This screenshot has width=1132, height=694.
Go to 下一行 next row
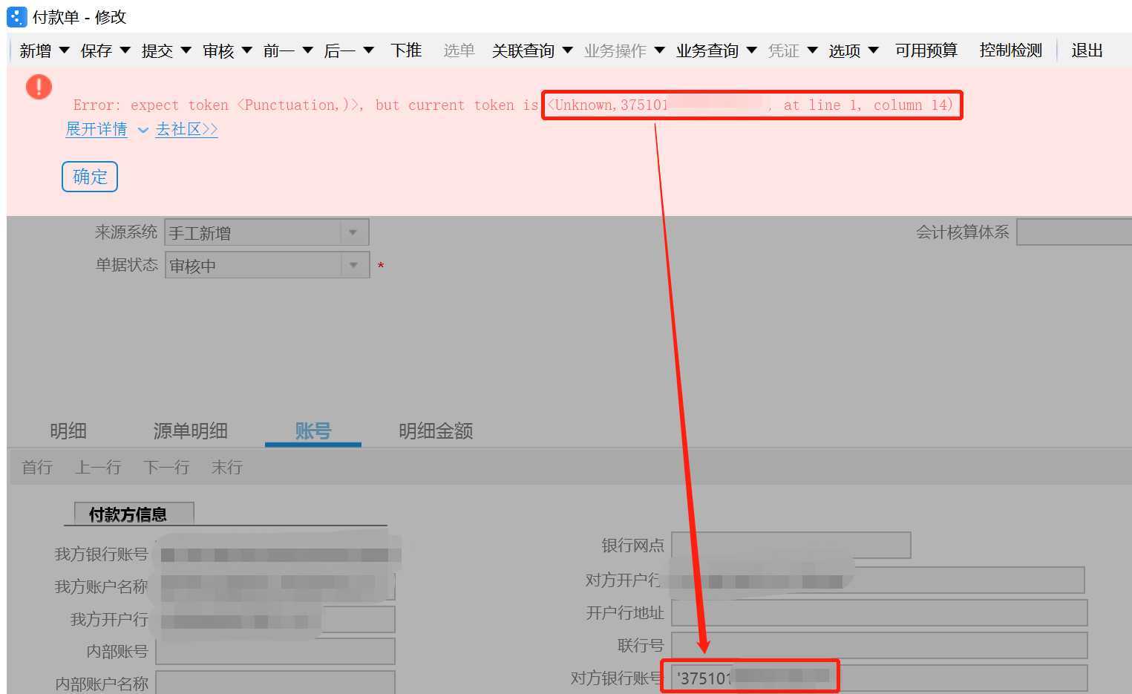tap(166, 467)
